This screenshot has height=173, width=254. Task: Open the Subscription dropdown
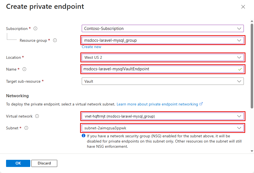162,29
